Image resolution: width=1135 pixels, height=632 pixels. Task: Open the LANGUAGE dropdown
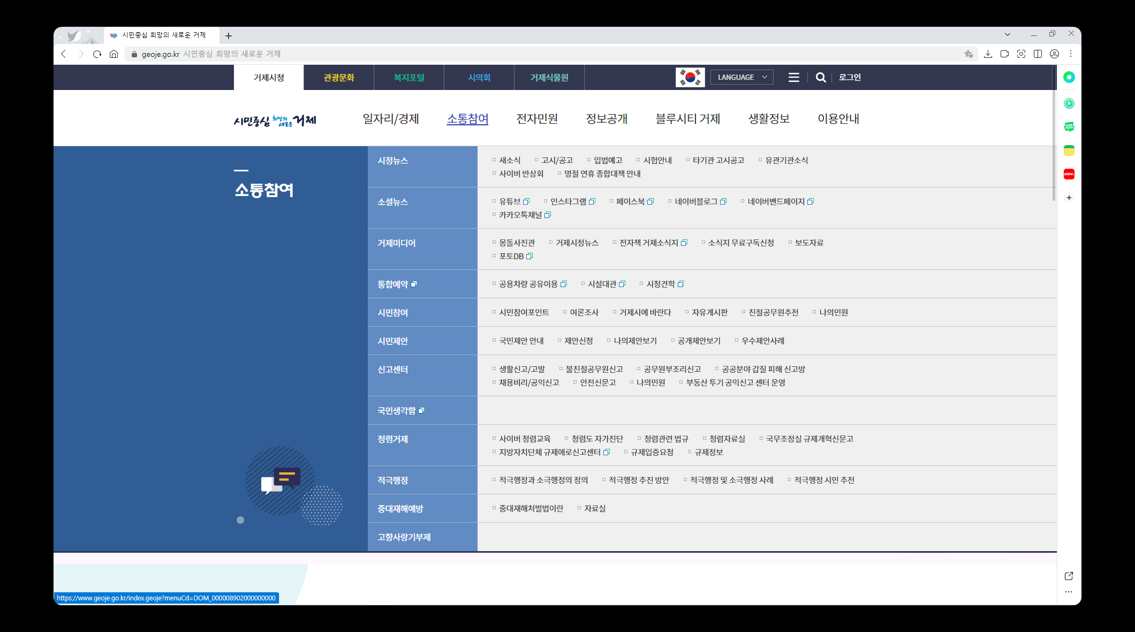[742, 77]
